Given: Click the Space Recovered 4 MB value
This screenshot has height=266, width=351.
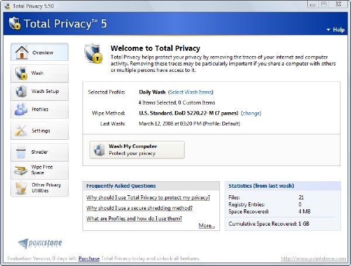Looking at the screenshot, I should 304,212.
